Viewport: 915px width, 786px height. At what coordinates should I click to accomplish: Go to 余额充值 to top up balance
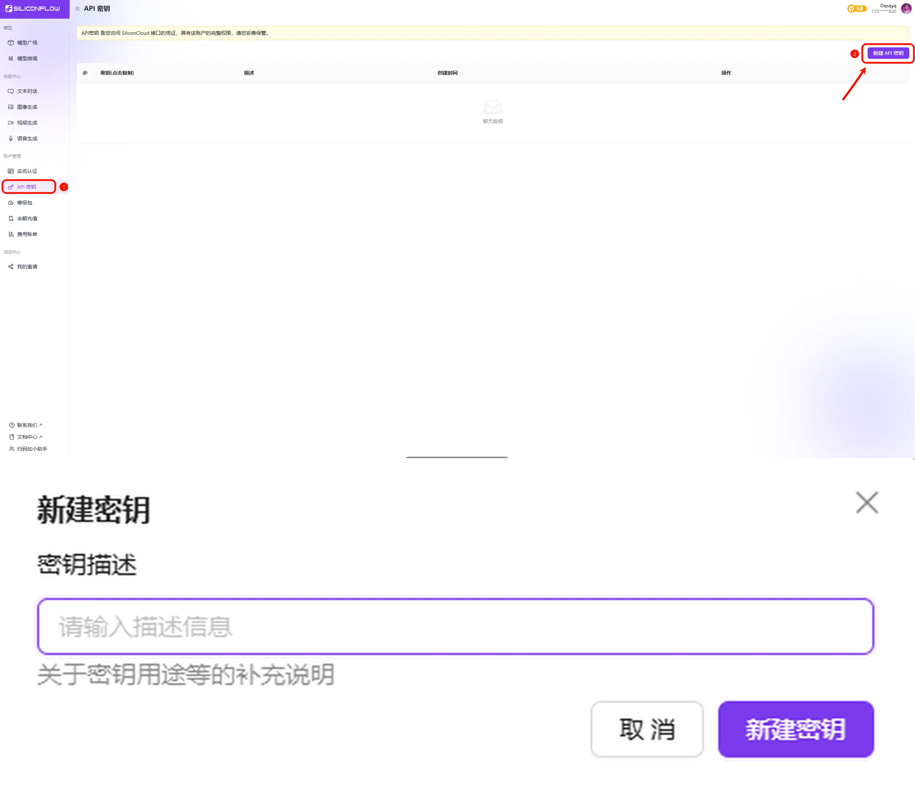coord(27,218)
